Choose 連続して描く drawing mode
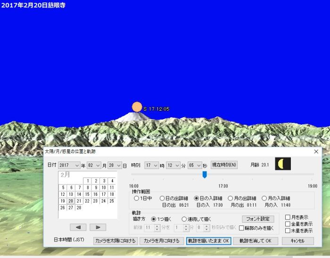Viewport: 330px width, 258px height. tap(184, 219)
